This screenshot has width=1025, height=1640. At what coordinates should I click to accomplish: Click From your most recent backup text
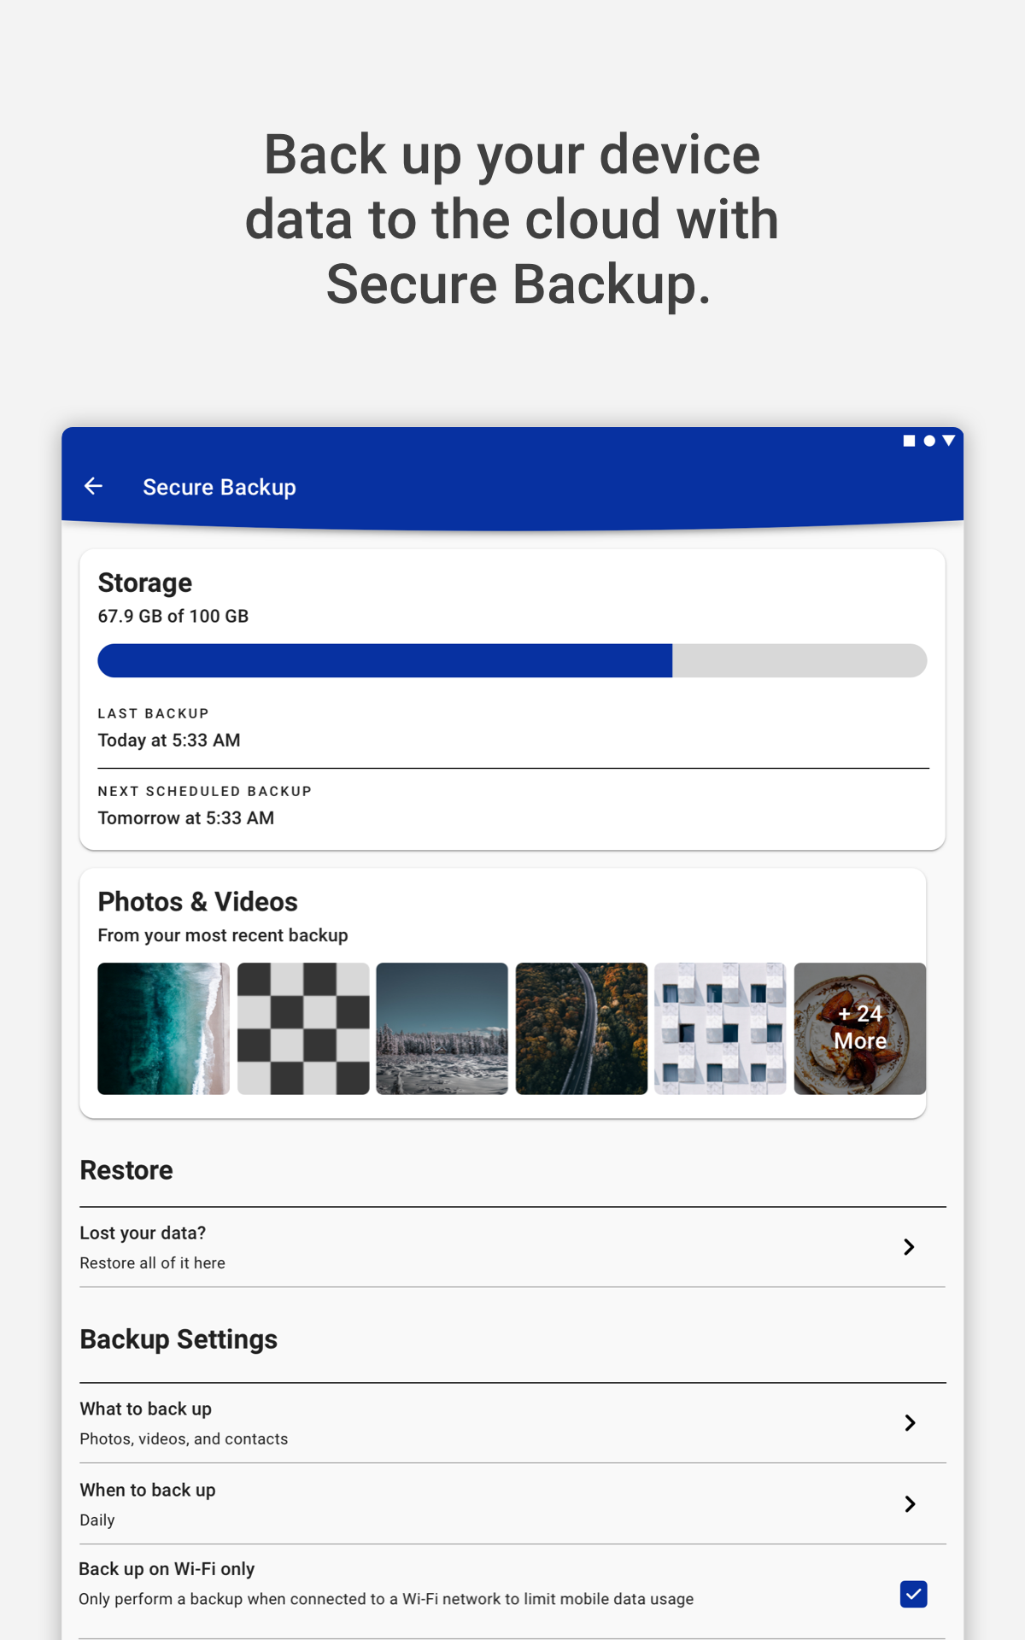click(223, 935)
